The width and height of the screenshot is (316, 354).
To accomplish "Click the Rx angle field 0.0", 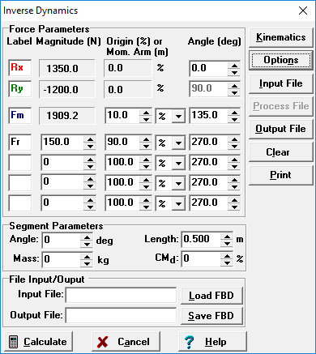I will (209, 69).
